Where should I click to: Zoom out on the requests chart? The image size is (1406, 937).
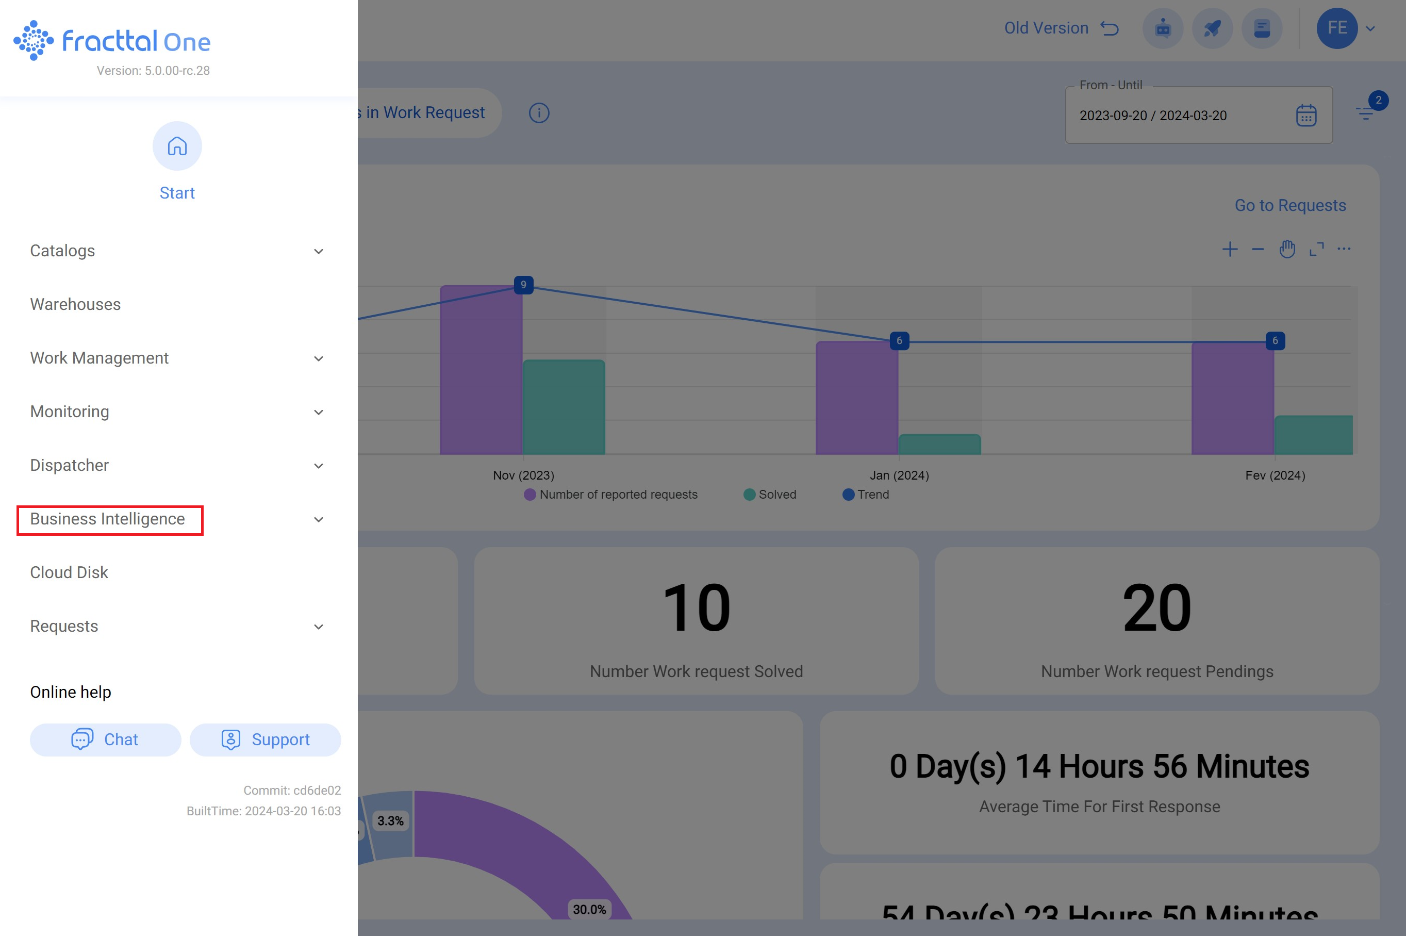pos(1258,249)
